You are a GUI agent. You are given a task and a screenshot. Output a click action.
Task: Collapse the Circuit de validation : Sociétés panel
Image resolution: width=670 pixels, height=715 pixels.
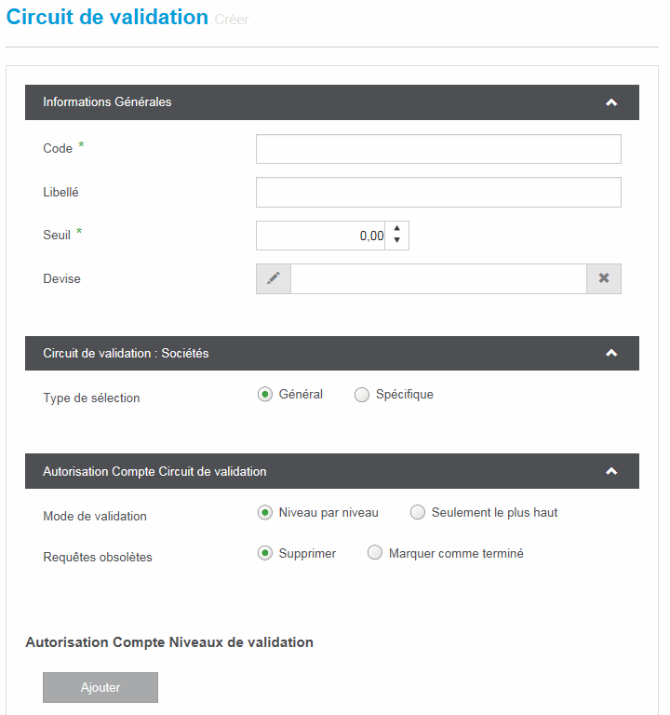coord(611,353)
